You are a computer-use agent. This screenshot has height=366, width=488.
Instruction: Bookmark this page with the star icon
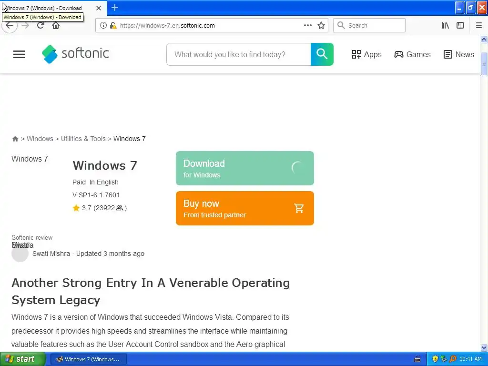[x=321, y=26]
